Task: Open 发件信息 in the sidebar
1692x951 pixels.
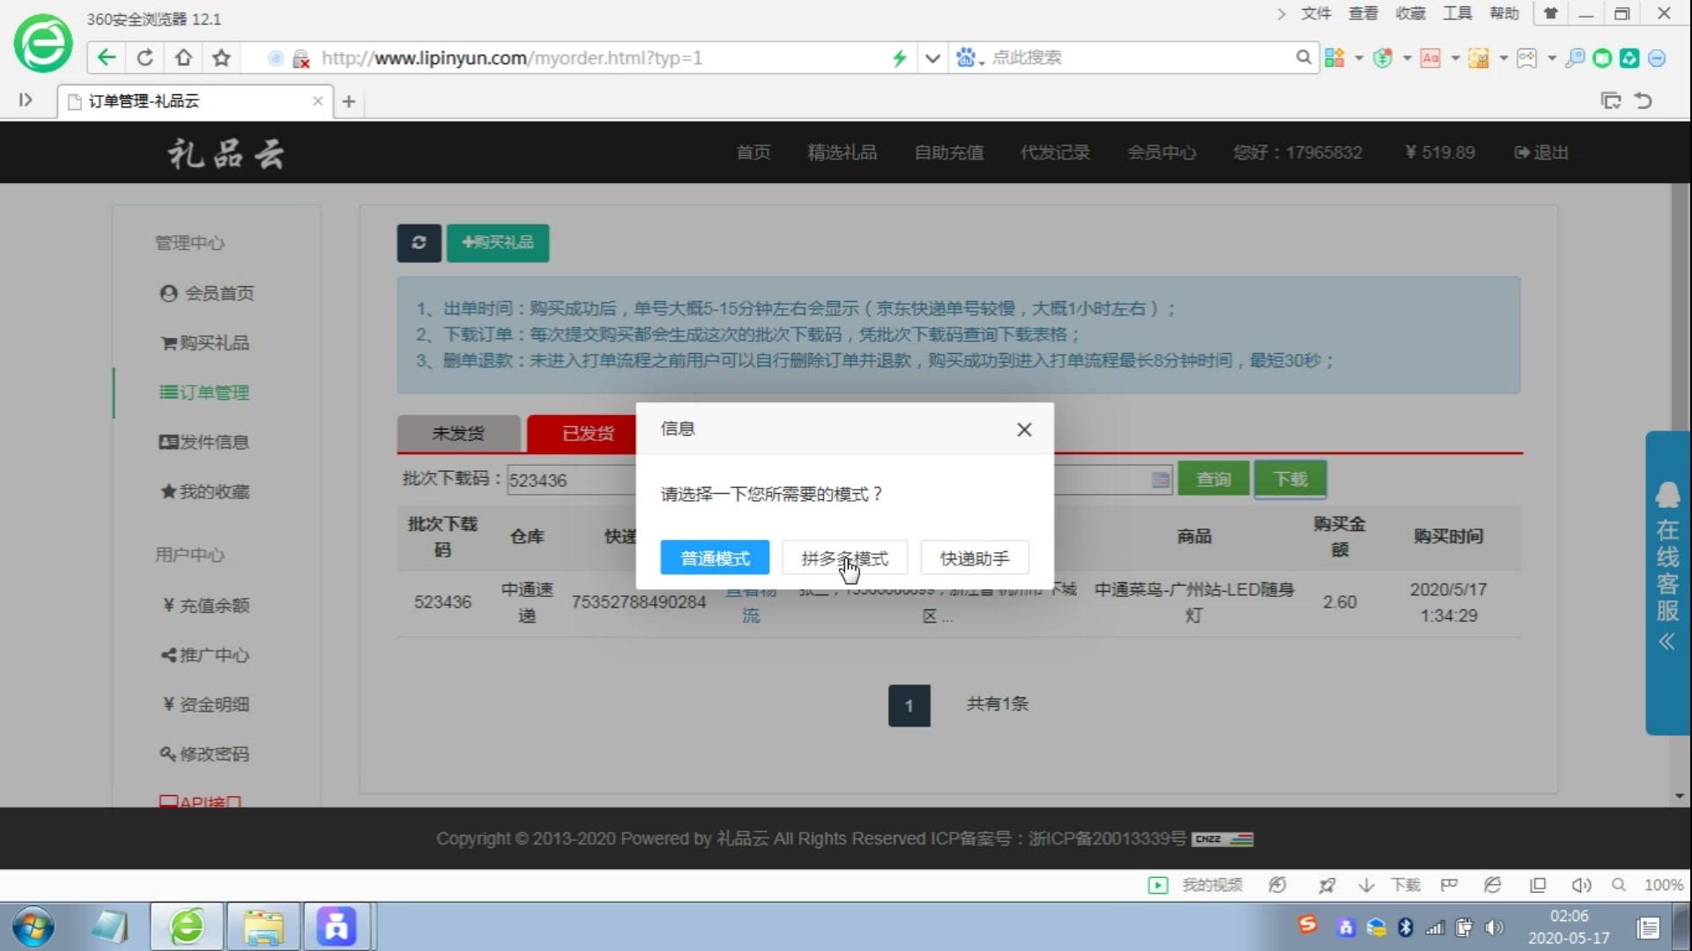Action: [x=204, y=442]
